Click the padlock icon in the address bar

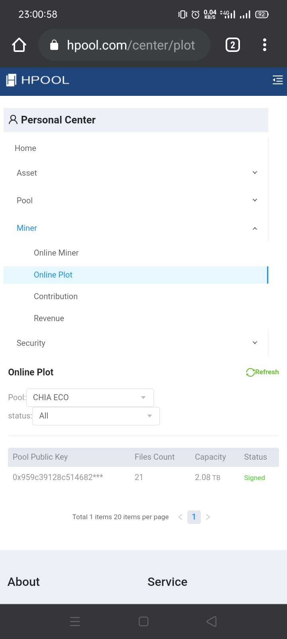pos(54,45)
